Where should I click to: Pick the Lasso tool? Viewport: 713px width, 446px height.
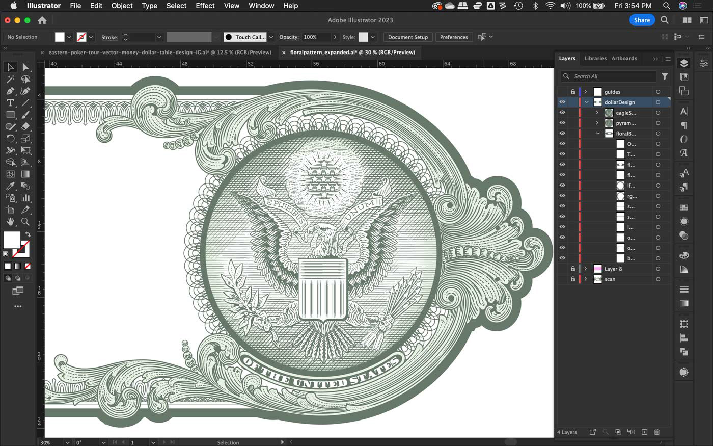25,79
